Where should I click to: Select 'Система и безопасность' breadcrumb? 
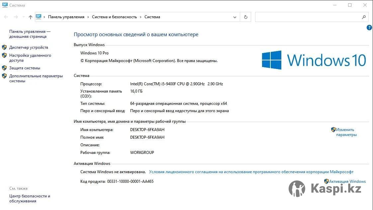(x=114, y=17)
